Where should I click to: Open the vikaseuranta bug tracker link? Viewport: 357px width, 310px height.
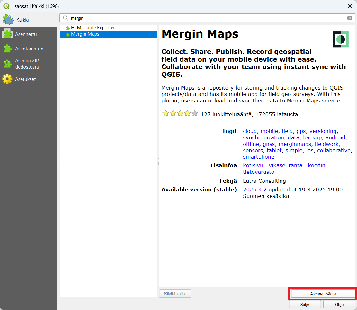coord(286,165)
